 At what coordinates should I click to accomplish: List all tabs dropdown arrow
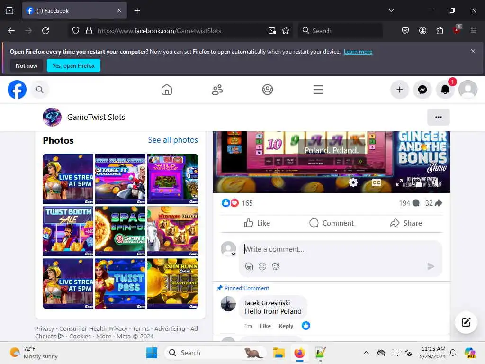tap(391, 10)
